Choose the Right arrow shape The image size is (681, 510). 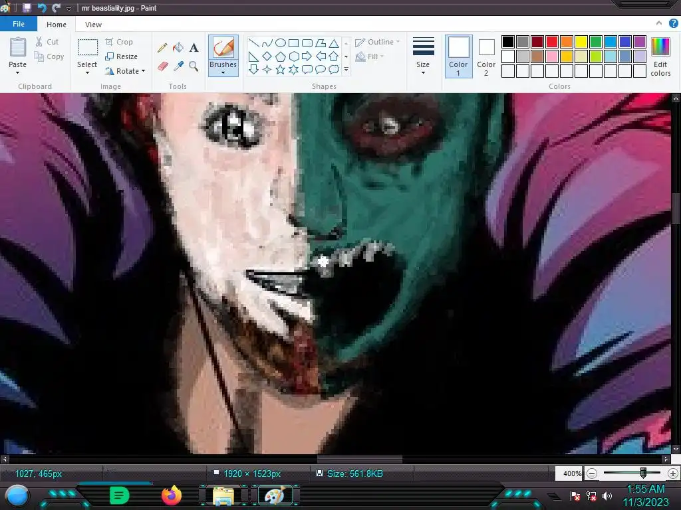[307, 56]
